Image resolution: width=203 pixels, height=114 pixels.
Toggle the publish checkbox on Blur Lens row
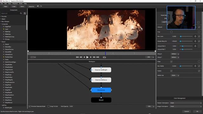199,36
